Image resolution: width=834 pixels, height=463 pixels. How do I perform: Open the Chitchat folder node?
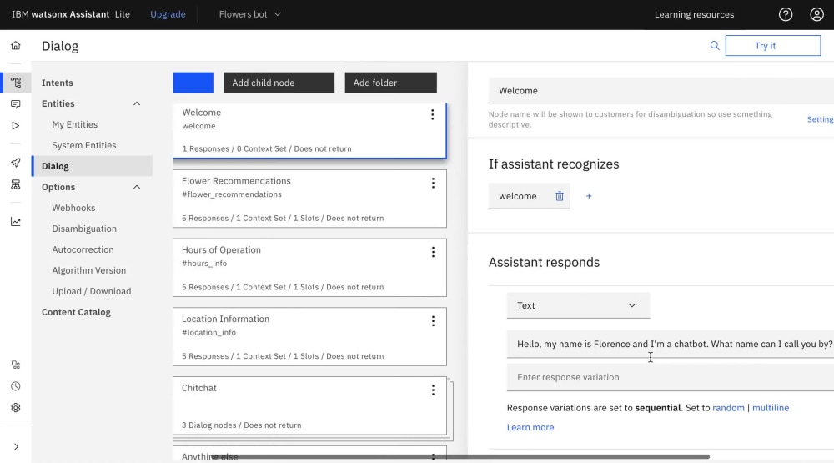point(309,405)
